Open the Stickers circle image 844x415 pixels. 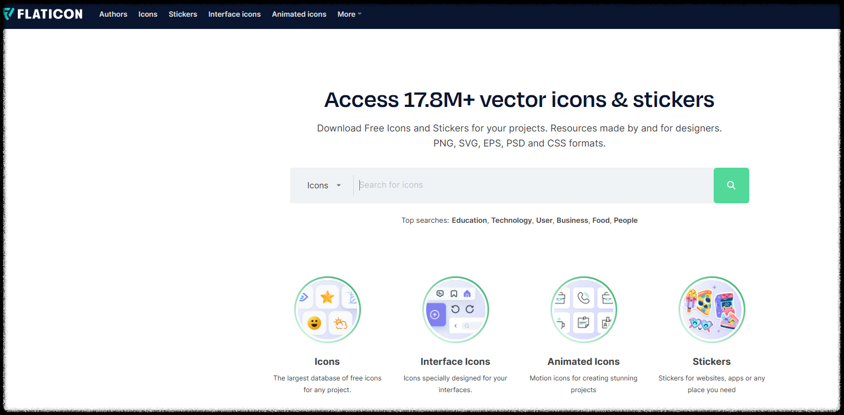pos(711,310)
